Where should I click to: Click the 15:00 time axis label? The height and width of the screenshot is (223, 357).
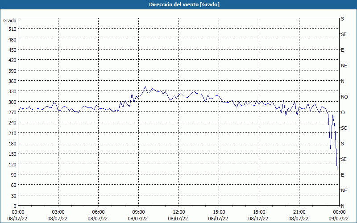(x=219, y=212)
